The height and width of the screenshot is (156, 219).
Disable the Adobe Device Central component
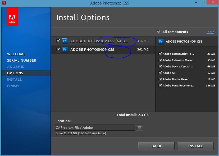point(160,67)
